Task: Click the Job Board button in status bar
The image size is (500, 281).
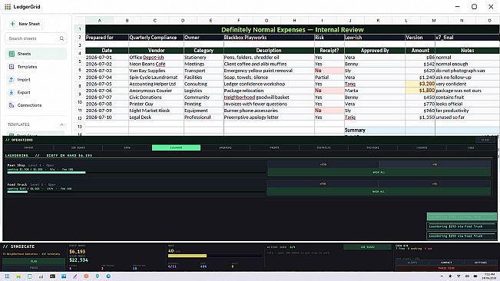Action: [x=367, y=247]
